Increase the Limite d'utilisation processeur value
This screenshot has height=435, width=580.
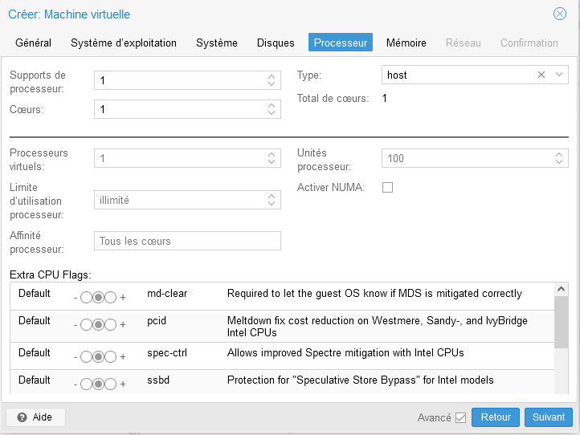(x=272, y=196)
